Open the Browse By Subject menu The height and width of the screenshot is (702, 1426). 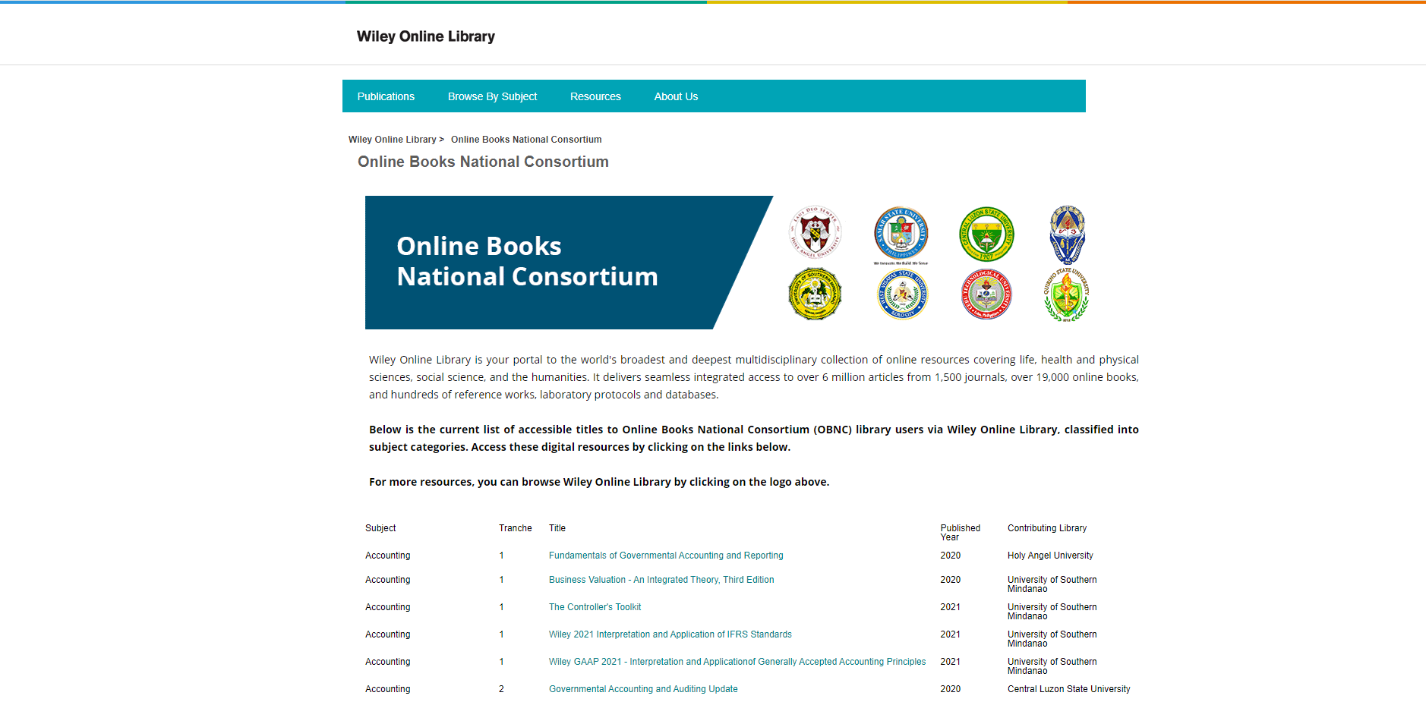(492, 96)
